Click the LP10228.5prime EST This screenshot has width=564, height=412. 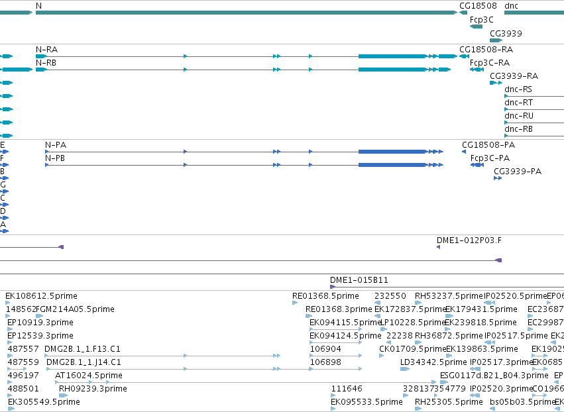[384, 329]
